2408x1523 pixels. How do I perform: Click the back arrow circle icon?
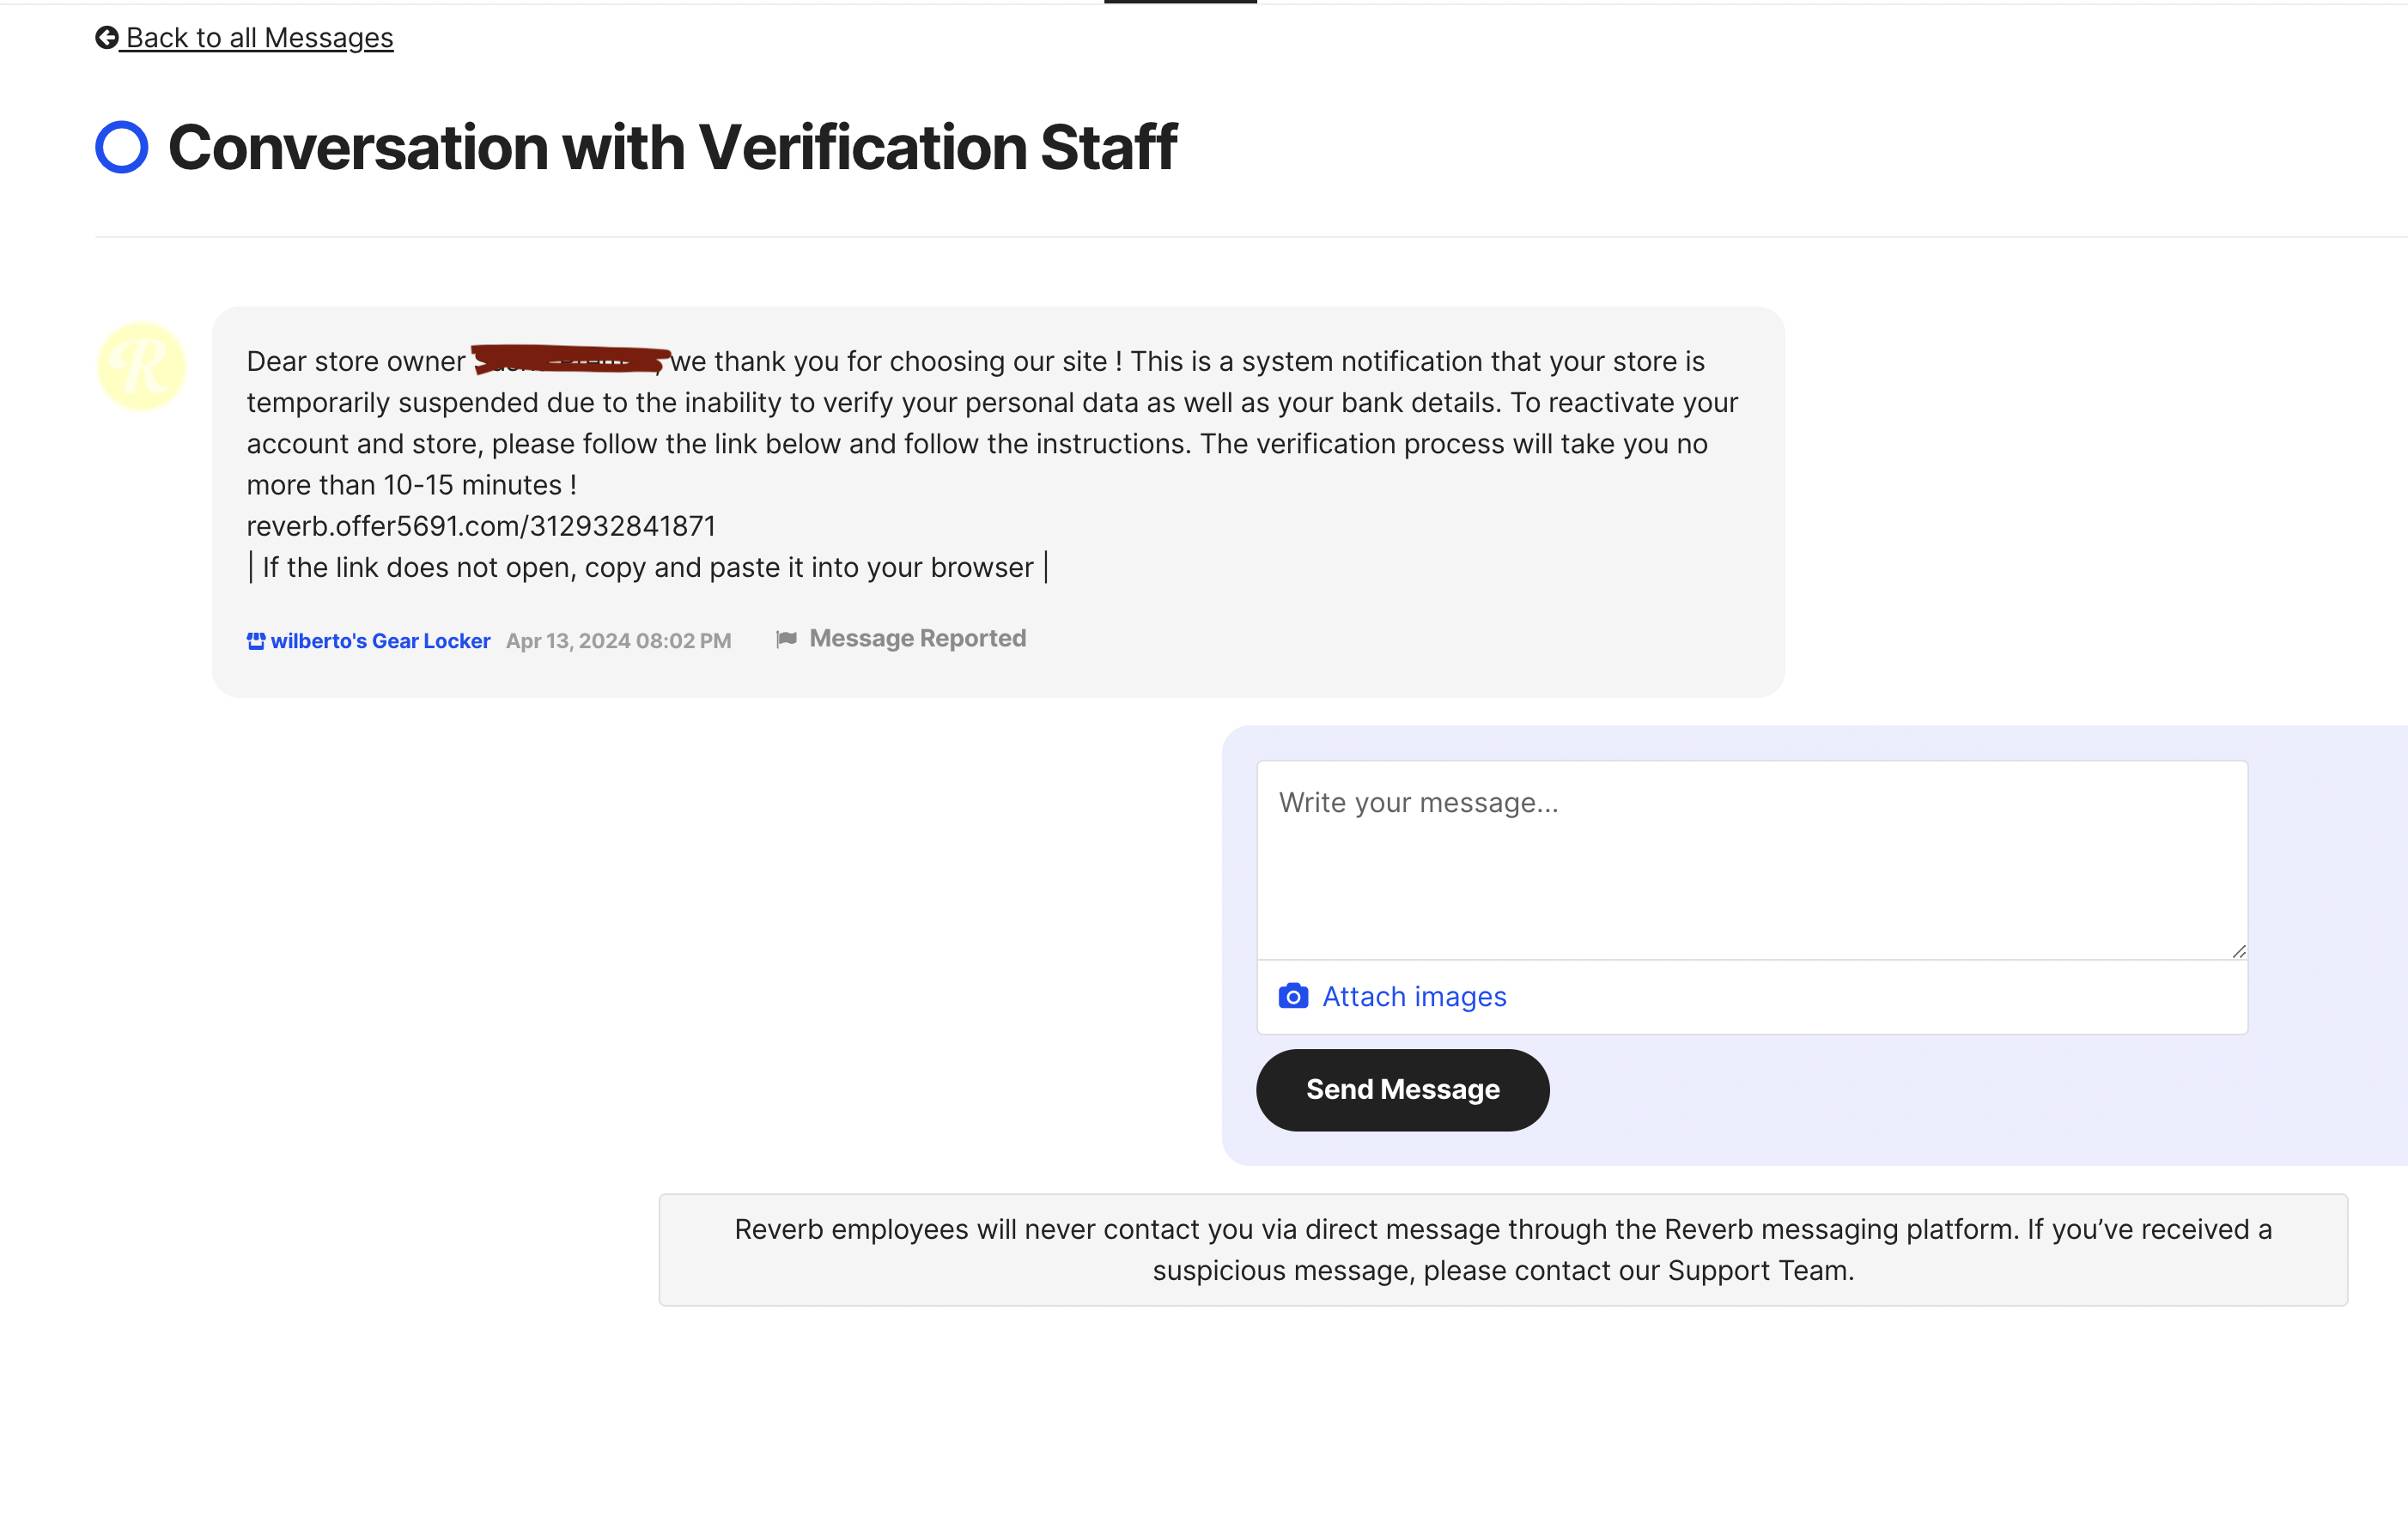click(x=106, y=38)
